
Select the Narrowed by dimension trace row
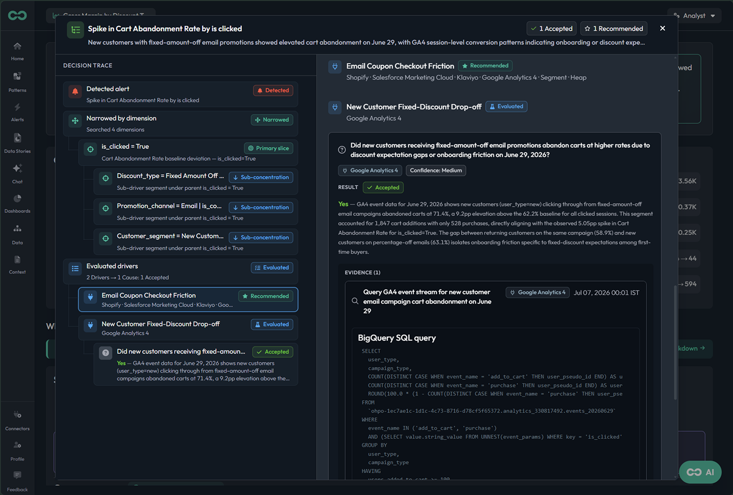pyautogui.click(x=181, y=124)
